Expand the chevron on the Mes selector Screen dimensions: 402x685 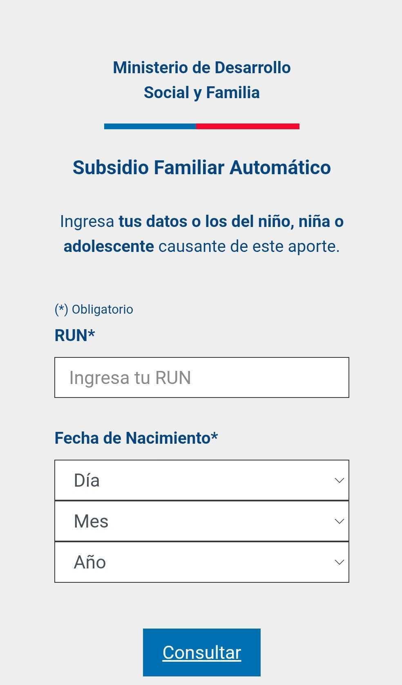click(338, 521)
